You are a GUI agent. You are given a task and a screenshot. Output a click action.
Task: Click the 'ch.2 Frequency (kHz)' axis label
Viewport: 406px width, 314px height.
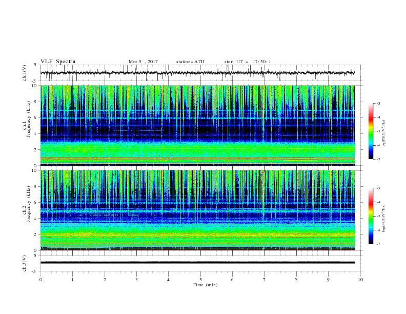click(27, 204)
